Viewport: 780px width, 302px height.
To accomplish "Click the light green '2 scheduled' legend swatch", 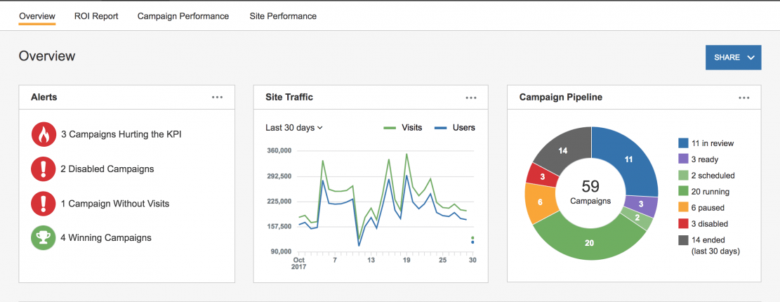I will coord(683,176).
